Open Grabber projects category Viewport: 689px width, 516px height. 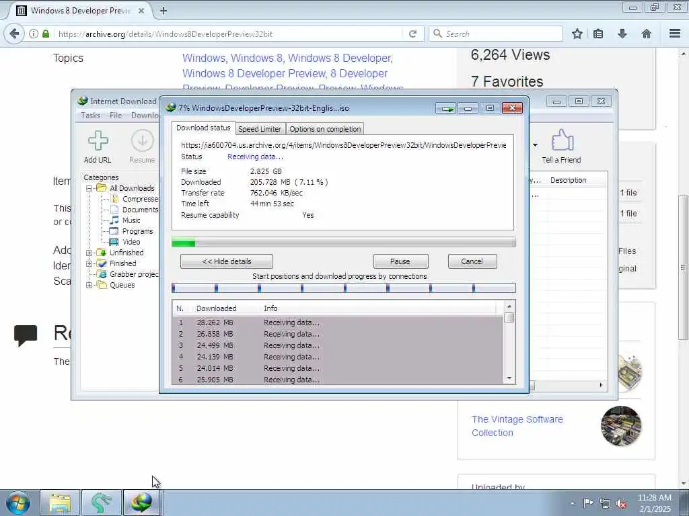(x=129, y=274)
